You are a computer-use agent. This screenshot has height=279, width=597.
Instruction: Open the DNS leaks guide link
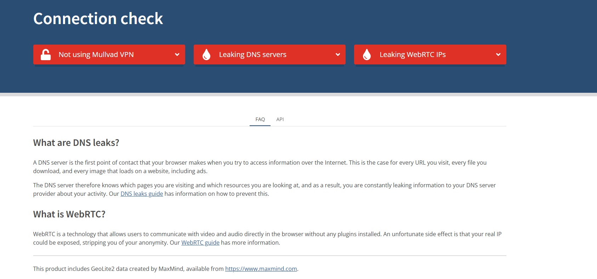(142, 194)
